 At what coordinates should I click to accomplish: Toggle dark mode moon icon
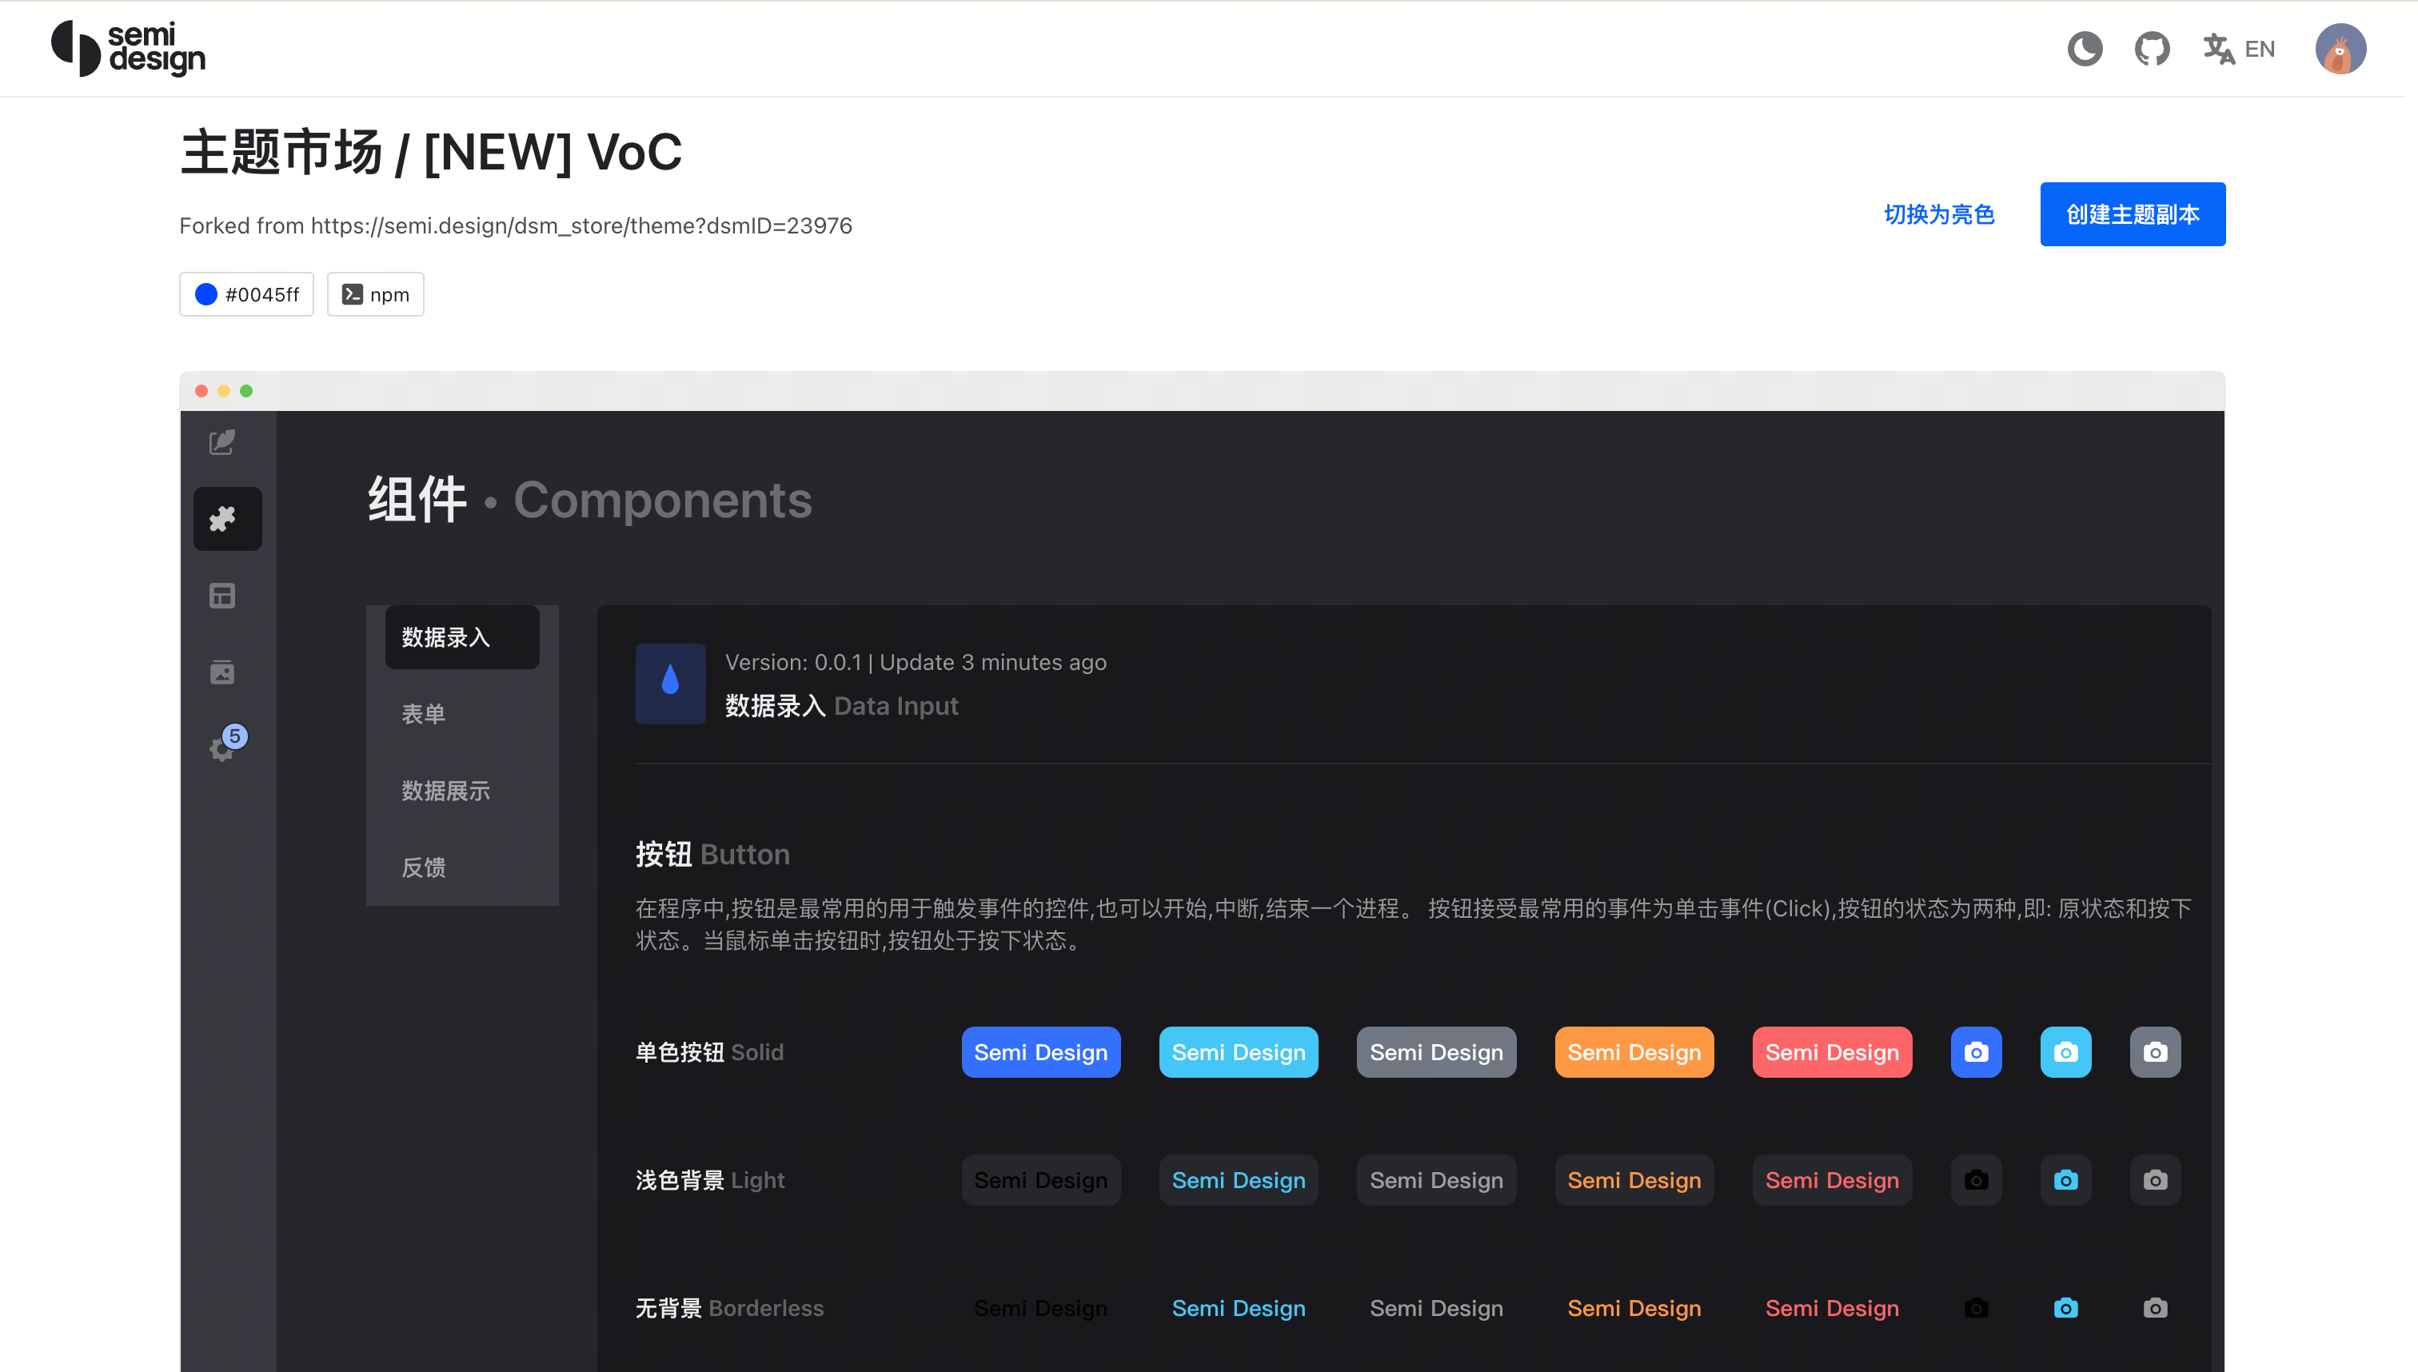tap(2084, 48)
